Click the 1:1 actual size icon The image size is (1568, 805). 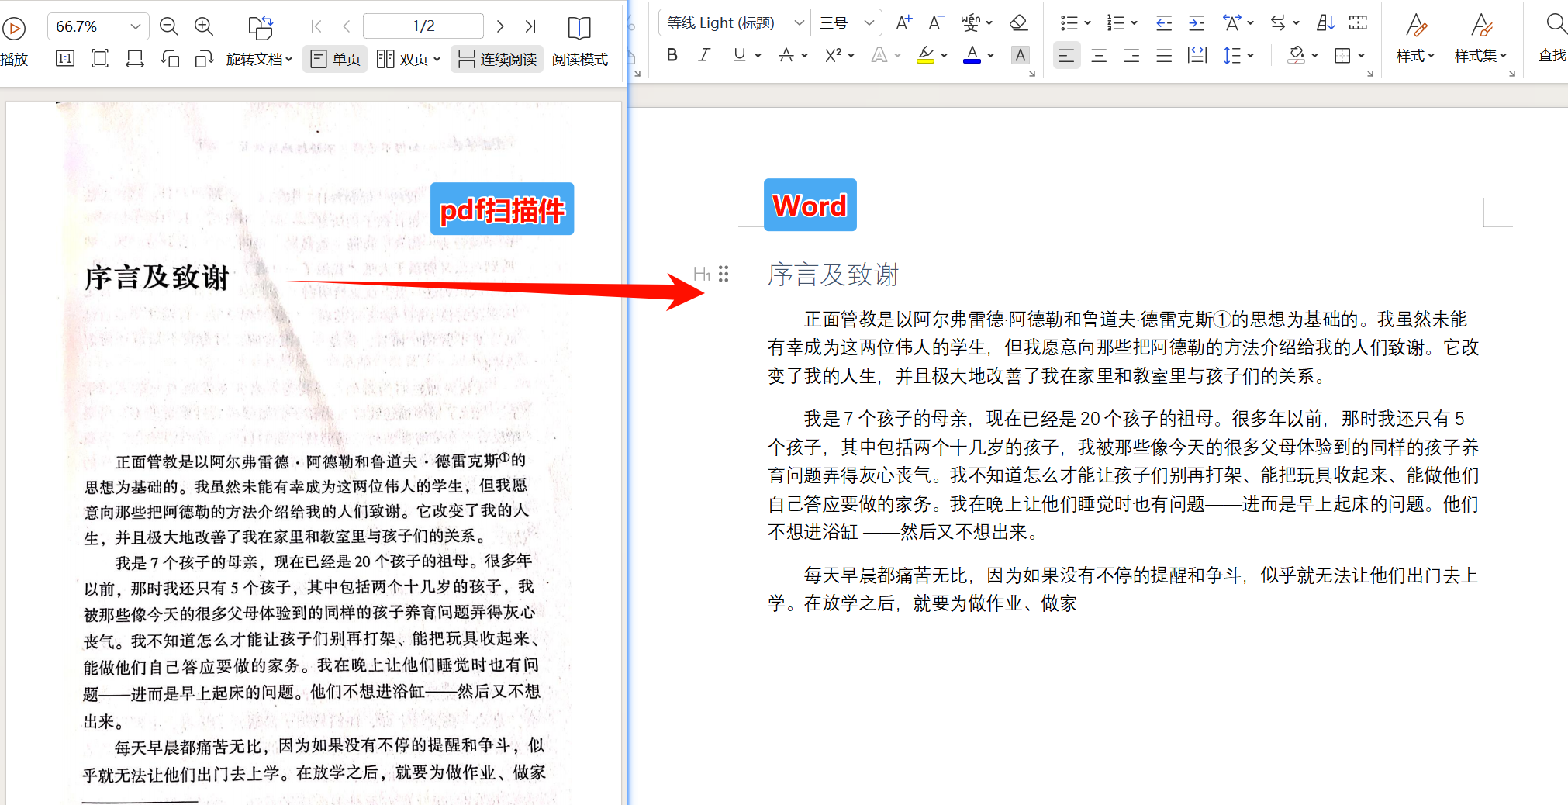(64, 57)
